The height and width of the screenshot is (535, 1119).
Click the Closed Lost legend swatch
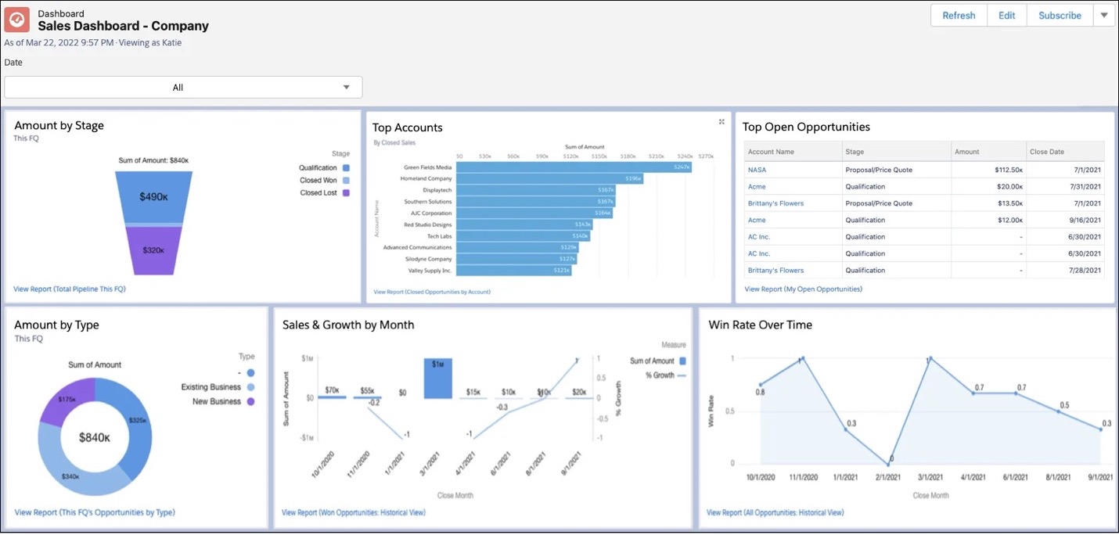(x=346, y=193)
